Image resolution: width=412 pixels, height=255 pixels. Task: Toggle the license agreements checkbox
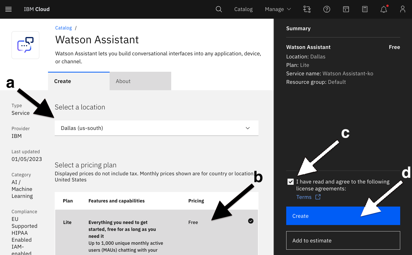click(291, 182)
